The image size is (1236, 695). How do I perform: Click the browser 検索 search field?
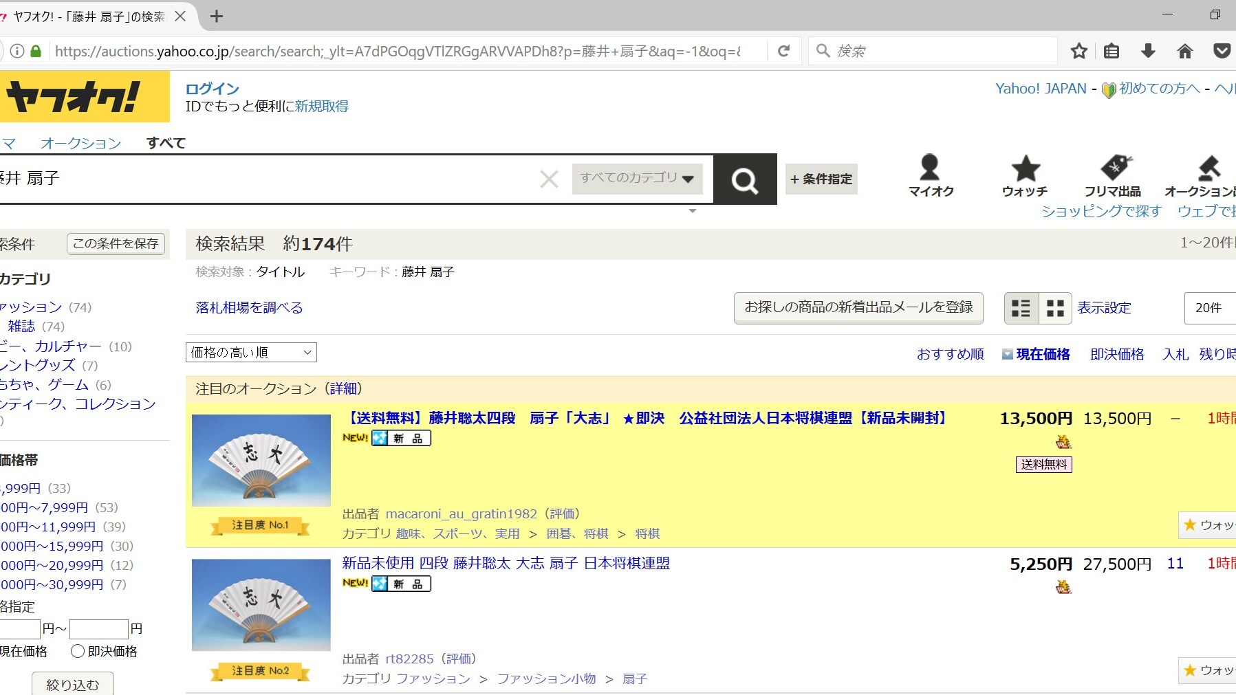pos(933,51)
